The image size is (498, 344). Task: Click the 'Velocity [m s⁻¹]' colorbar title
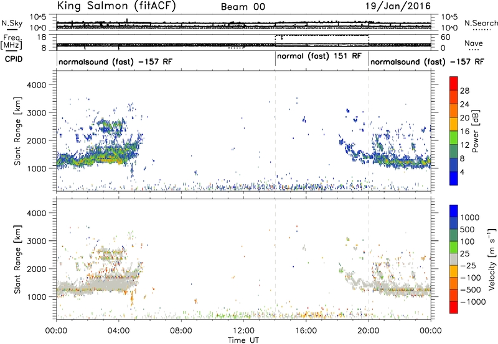click(x=492, y=259)
